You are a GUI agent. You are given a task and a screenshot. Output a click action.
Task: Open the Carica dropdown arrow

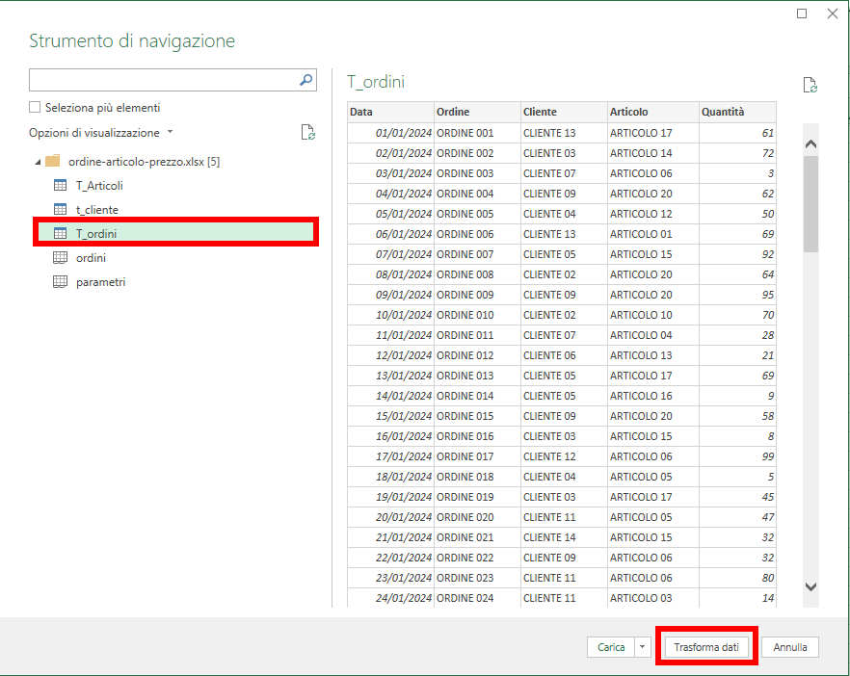pos(643,647)
